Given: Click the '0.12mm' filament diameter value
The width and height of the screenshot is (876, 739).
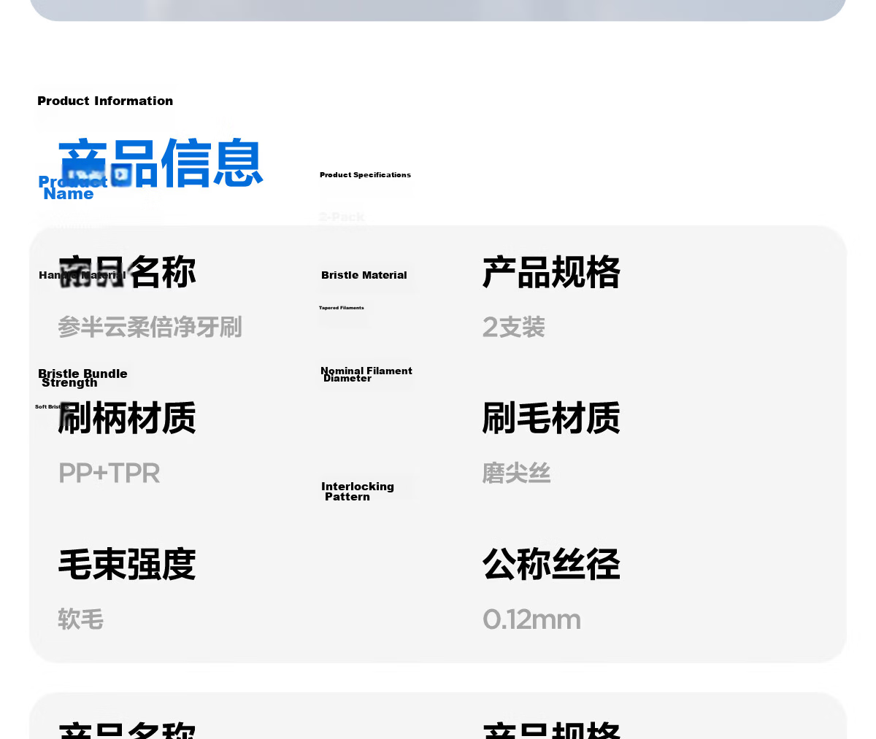Looking at the screenshot, I should coord(531,619).
